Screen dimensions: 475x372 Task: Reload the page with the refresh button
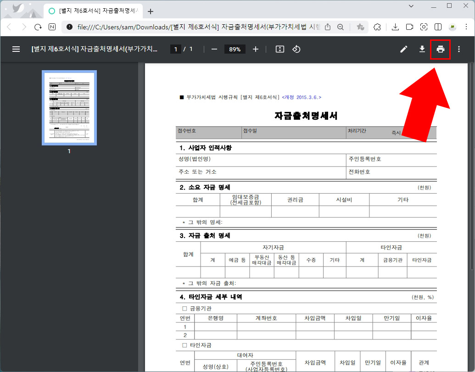[38, 27]
